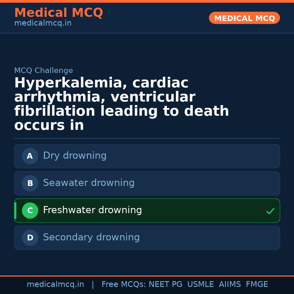Choose the Seawater drowning answer
The height and width of the screenshot is (294, 294).
(147, 183)
